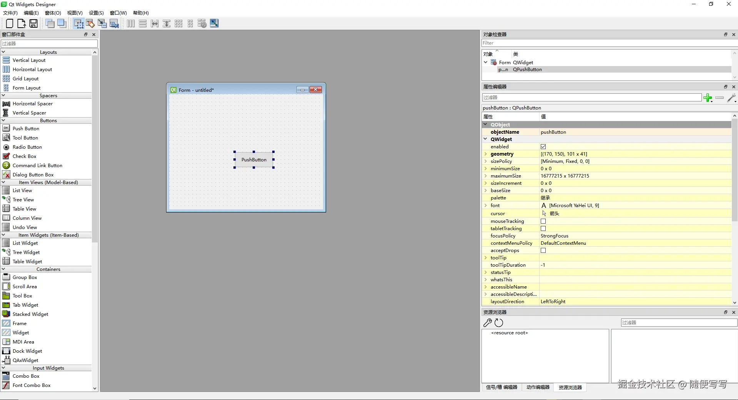738x400 pixels.
Task: Toggle the acceptDrops checkbox
Action: tap(543, 251)
